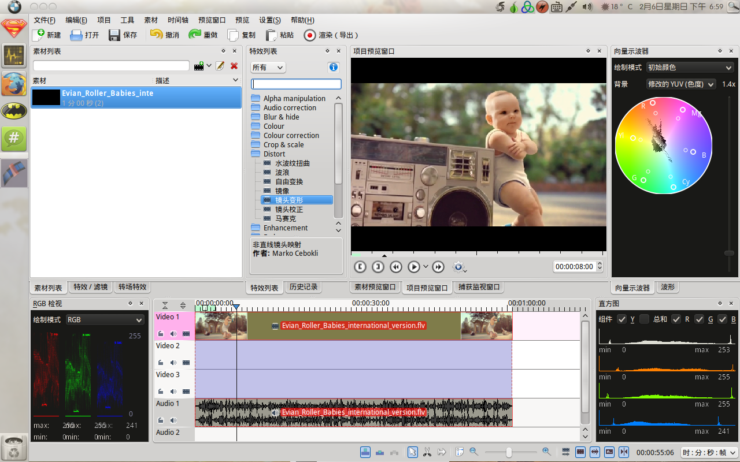740x462 pixels.
Task: Open the play button dropdown arrow
Action: 426,267
